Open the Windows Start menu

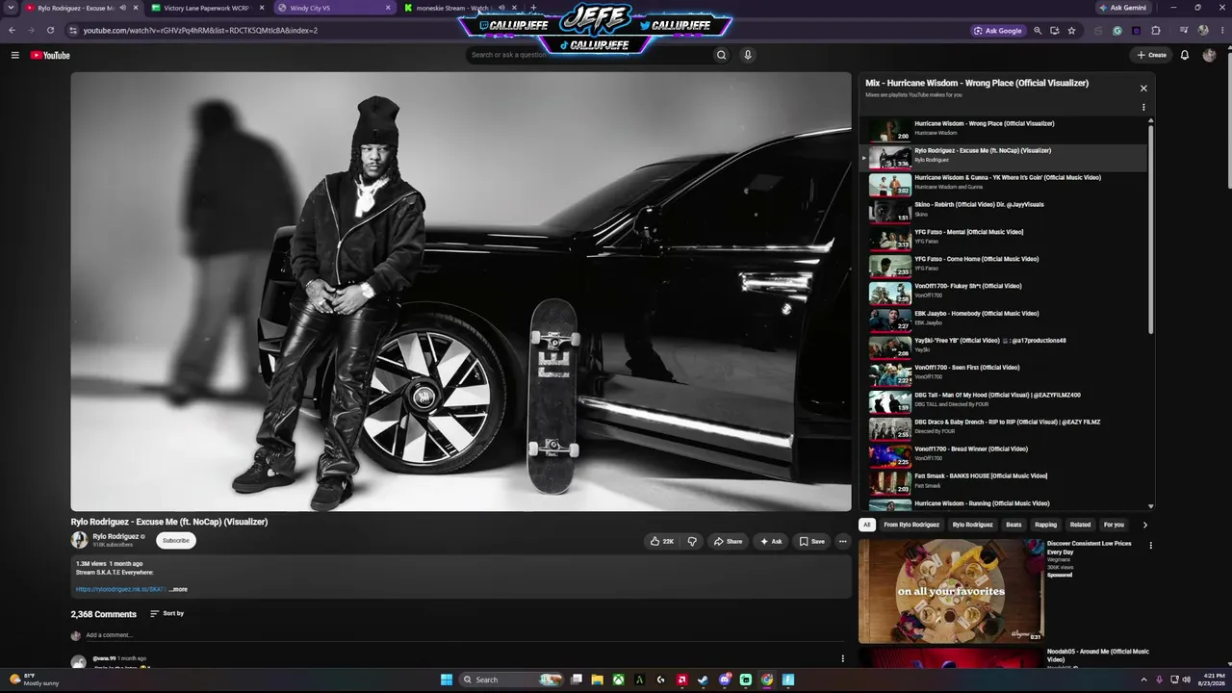tap(447, 680)
